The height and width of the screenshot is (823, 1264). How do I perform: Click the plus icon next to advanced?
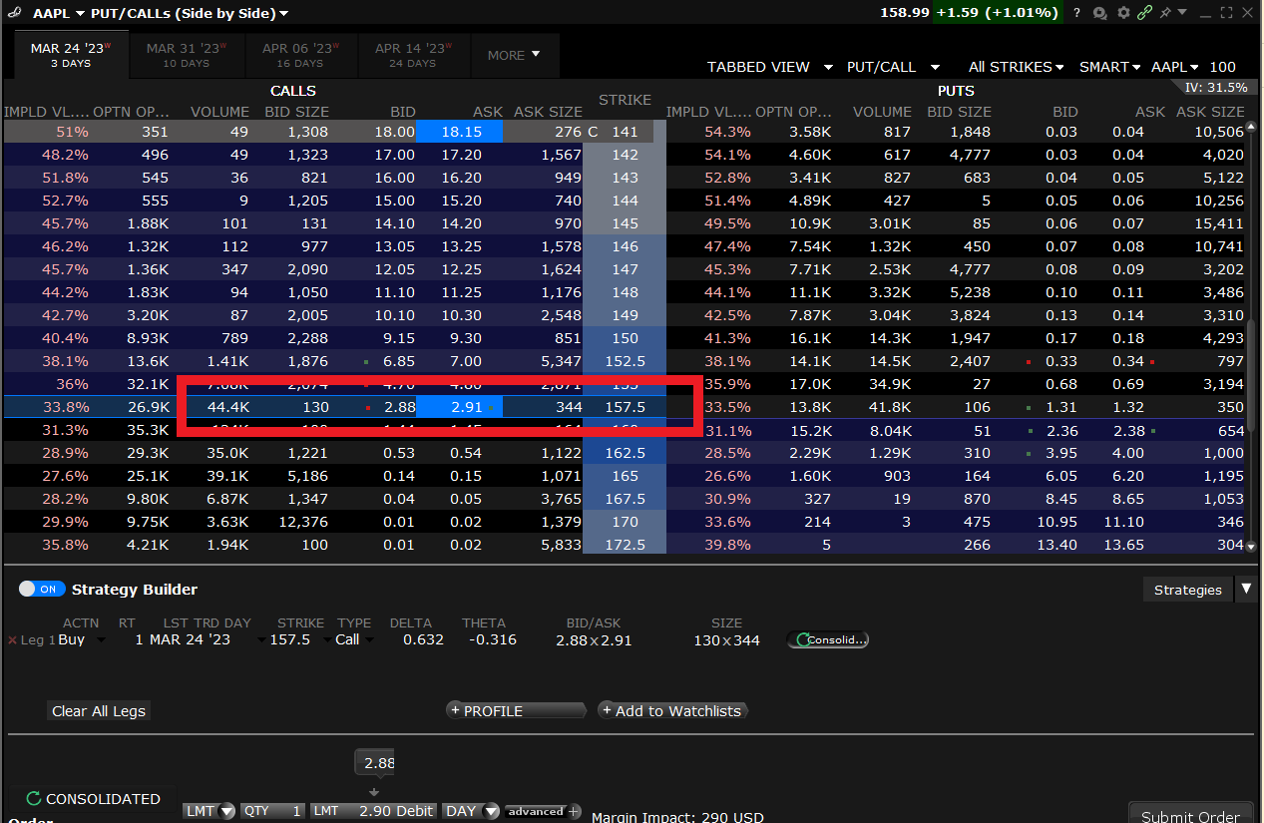[574, 811]
